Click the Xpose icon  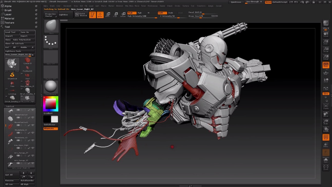[x=326, y=168]
